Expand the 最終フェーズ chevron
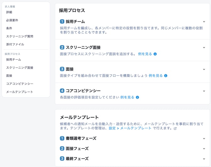The image size is (211, 167). (x=204, y=159)
